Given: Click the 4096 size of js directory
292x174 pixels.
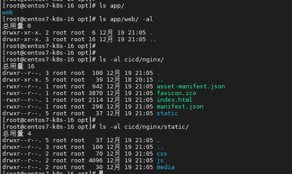Looking at the screenshot, I should (x=96, y=161).
